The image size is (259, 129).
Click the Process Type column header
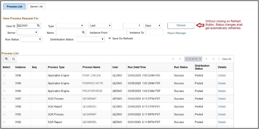[x=56, y=67]
